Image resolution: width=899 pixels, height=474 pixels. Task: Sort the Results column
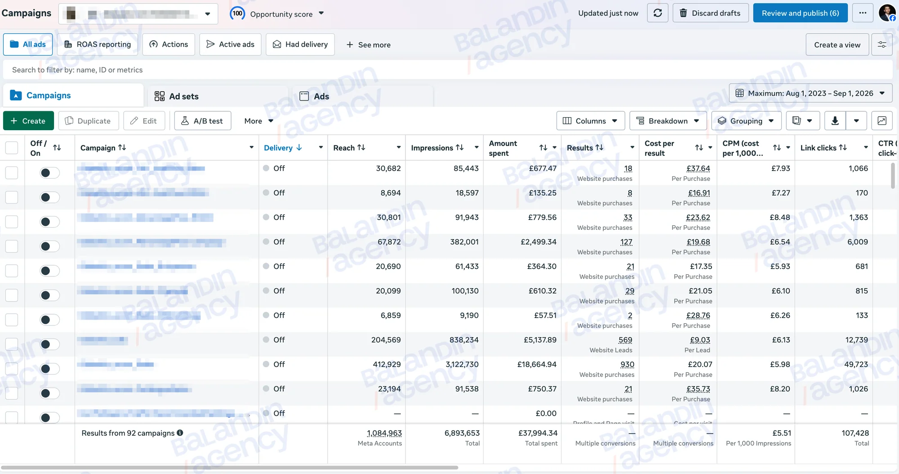point(599,148)
